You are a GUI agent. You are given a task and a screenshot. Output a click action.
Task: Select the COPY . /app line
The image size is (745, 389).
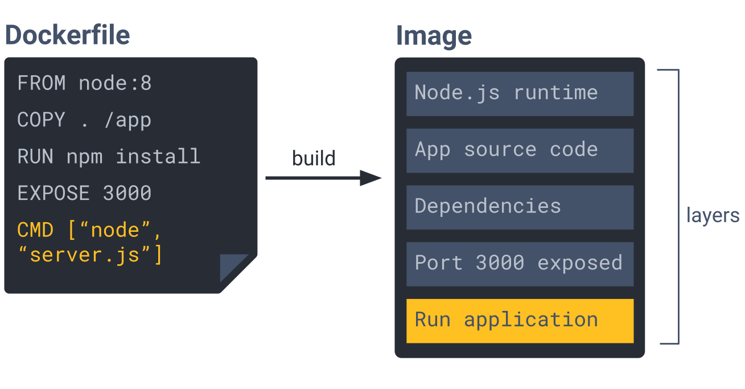[x=84, y=120]
